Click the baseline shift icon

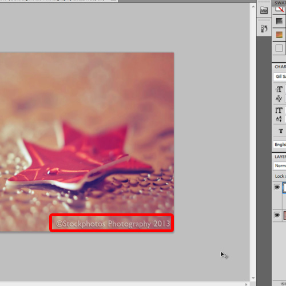[279, 119]
